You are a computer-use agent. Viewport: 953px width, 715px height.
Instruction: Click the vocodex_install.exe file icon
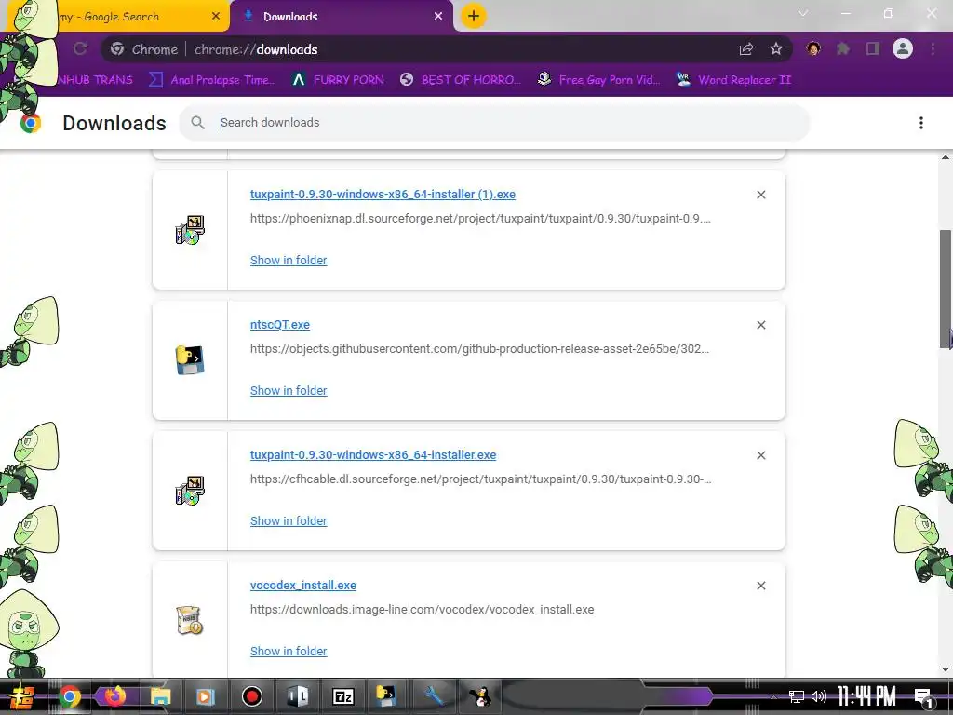coord(190,621)
